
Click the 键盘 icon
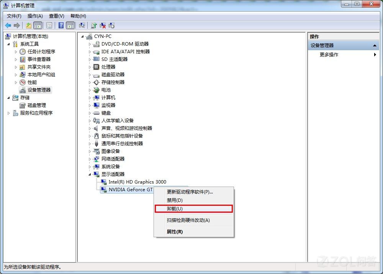pos(97,113)
